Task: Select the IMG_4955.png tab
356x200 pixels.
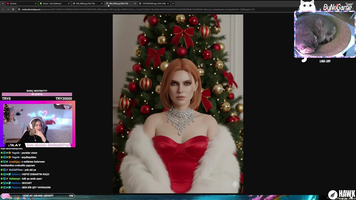Action: 121,3
